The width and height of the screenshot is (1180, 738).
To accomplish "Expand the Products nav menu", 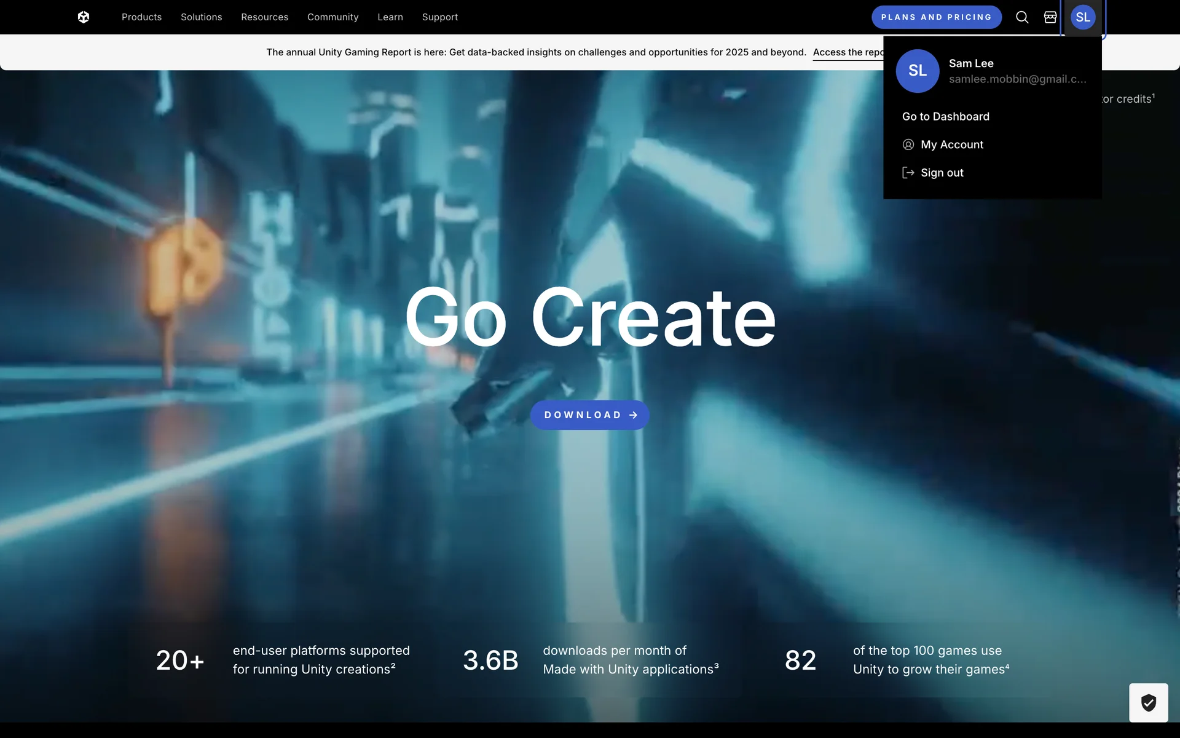I will [x=141, y=17].
